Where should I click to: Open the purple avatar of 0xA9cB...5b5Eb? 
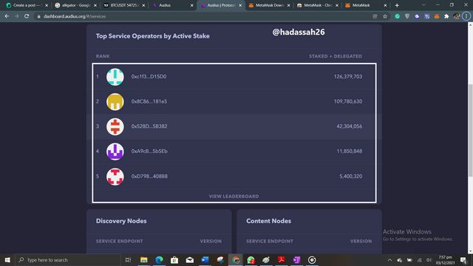coord(115,151)
